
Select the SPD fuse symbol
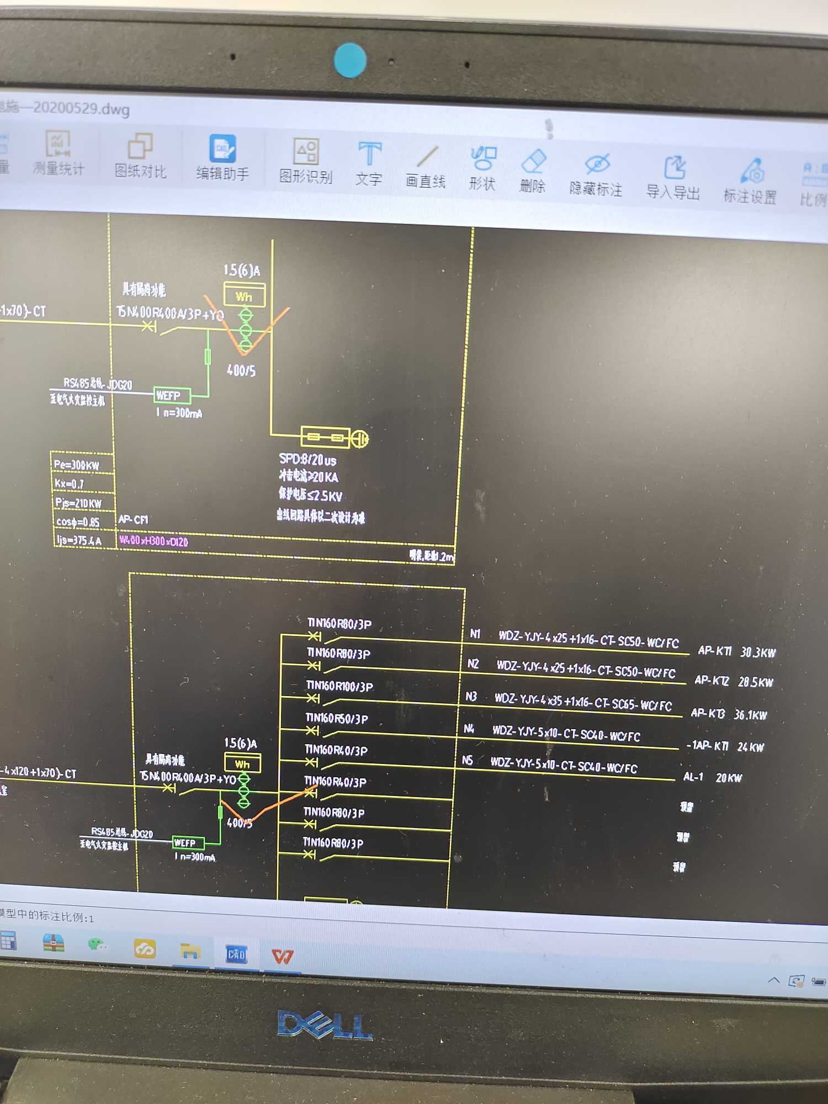(325, 437)
